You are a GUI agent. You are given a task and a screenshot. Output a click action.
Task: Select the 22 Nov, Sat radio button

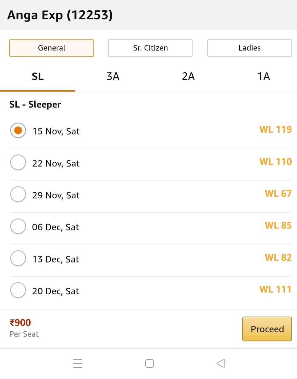pyautogui.click(x=18, y=162)
